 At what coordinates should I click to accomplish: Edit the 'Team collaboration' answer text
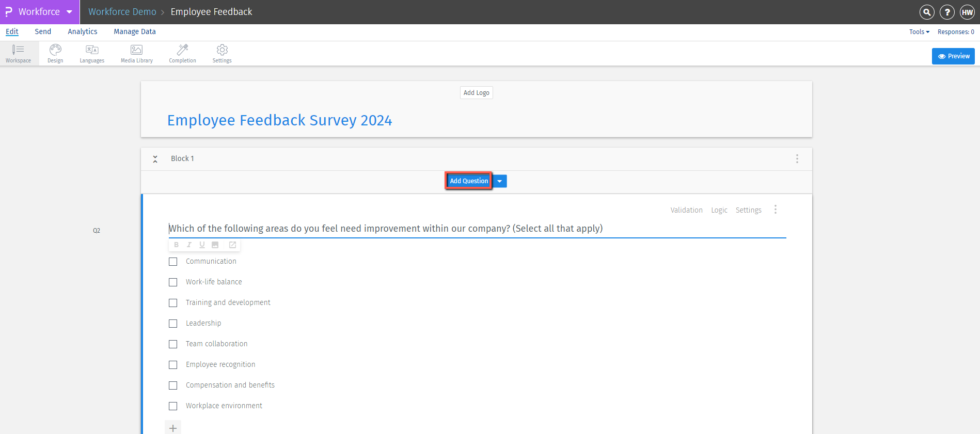coord(217,344)
